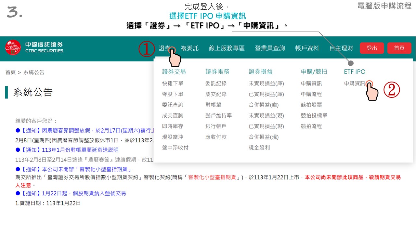This screenshot has height=234, width=416.
Task: Open 未實現損益(庫) entry
Action: pos(266,84)
